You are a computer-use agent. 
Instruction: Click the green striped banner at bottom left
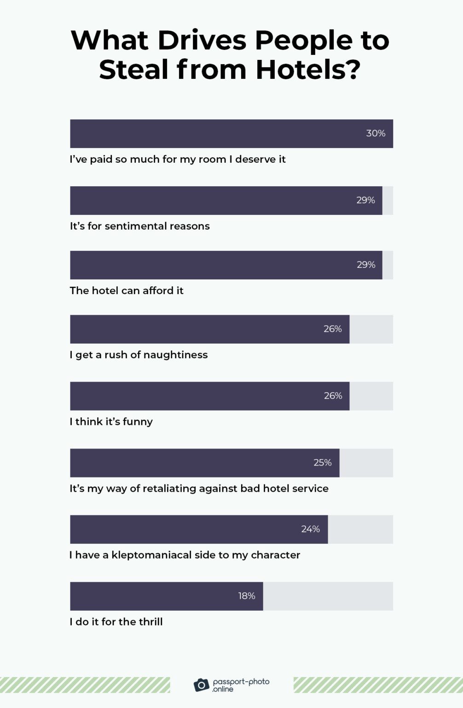(85, 685)
